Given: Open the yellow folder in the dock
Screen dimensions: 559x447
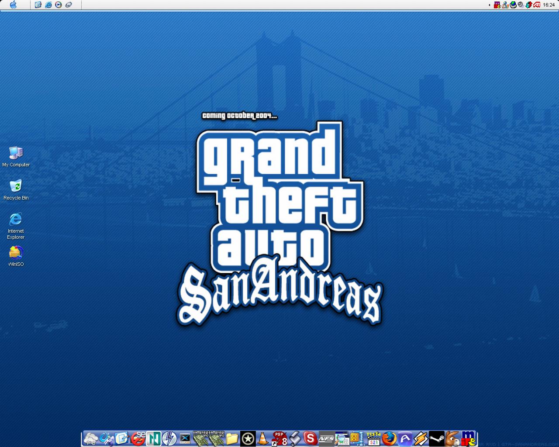Looking at the screenshot, I should point(232,438).
